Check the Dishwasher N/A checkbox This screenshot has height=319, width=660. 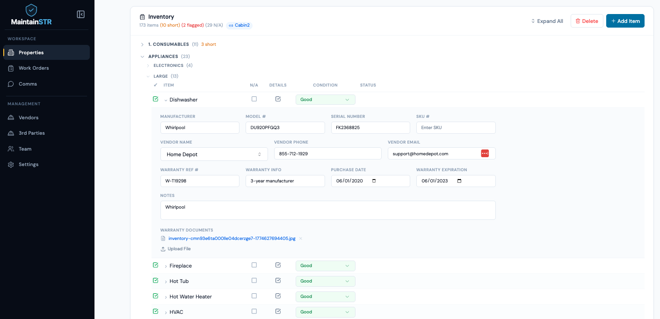pyautogui.click(x=254, y=99)
